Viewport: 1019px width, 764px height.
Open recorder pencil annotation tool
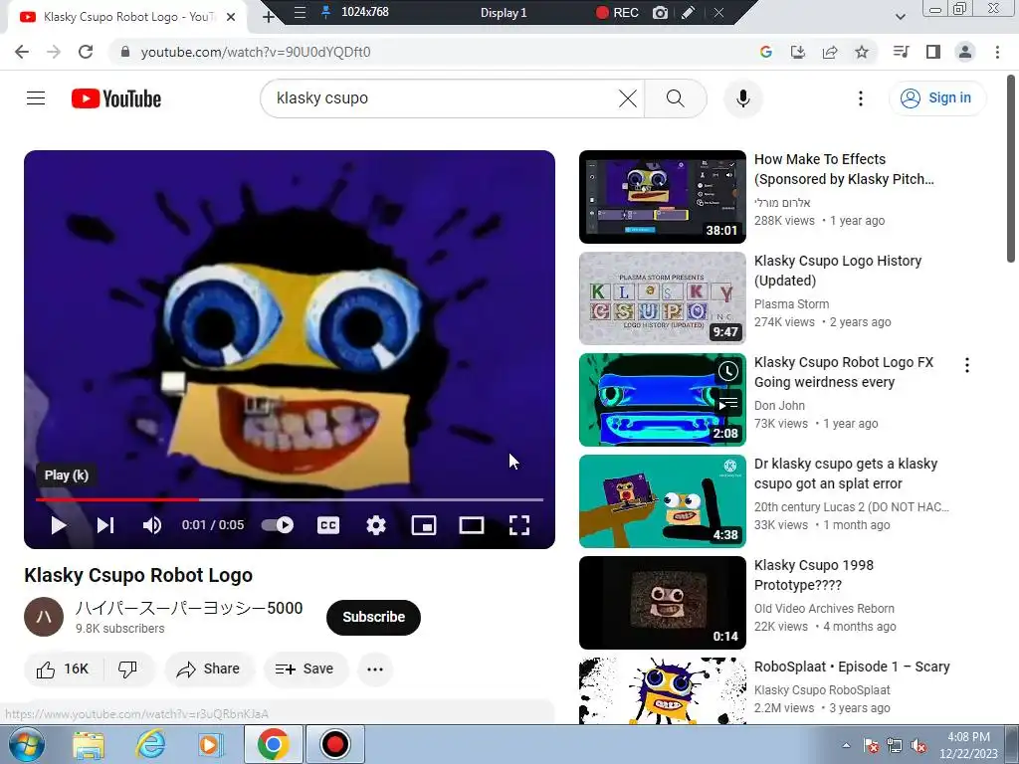click(689, 12)
